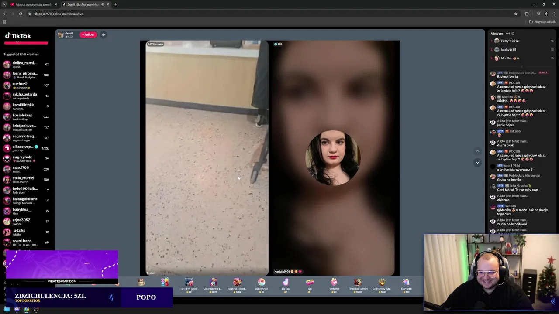Click chat username WitSan
The width and height of the screenshot is (559, 314).
pyautogui.click(x=511, y=206)
